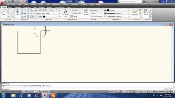Screen dimensions: 175x98
Task: Switch to the Express Tools ribbon tab
Action: 59,7
